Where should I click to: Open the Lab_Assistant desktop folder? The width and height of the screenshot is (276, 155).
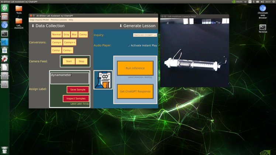[x=19, y=24]
